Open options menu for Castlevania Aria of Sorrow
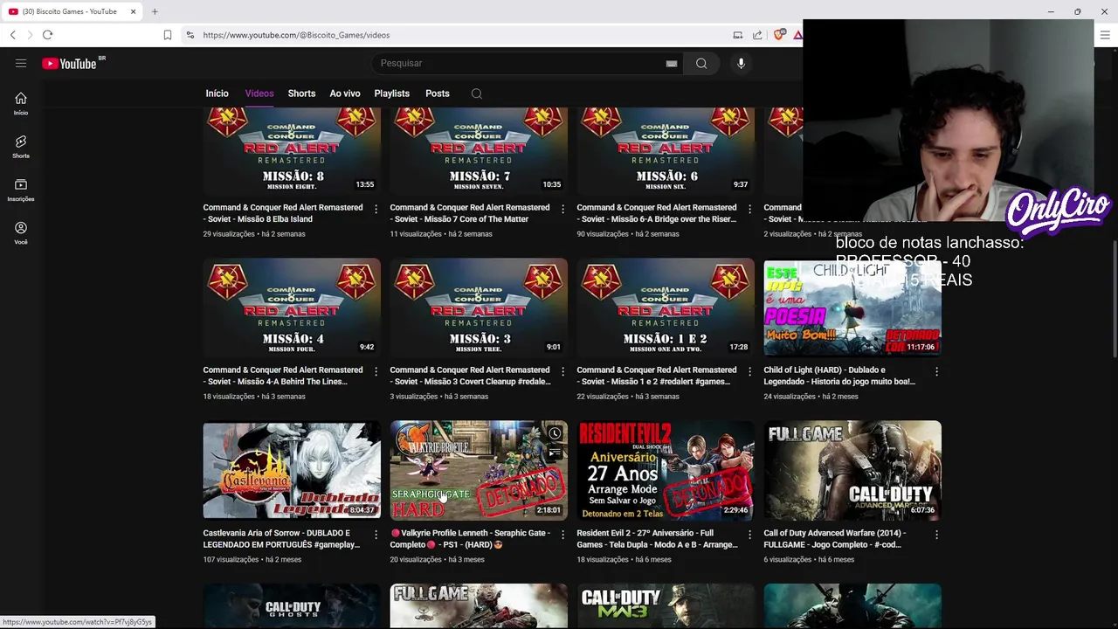Viewport: 1118px width, 629px height. click(376, 534)
